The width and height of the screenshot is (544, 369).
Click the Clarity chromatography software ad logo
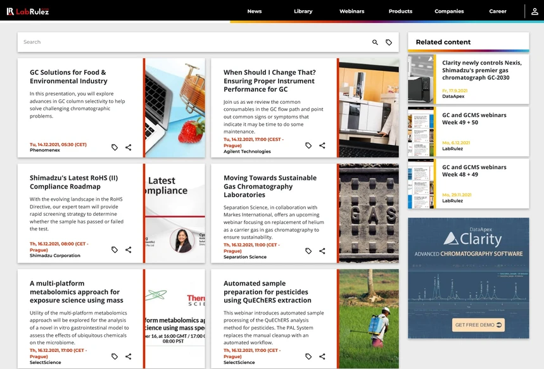(472, 238)
